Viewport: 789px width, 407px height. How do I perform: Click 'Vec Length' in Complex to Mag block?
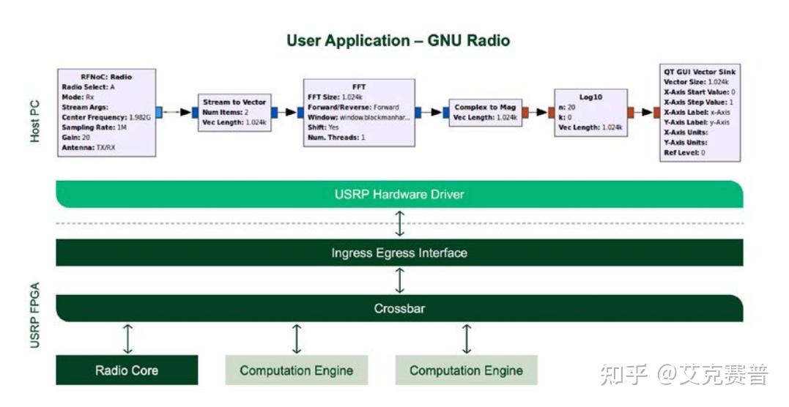[x=485, y=117]
